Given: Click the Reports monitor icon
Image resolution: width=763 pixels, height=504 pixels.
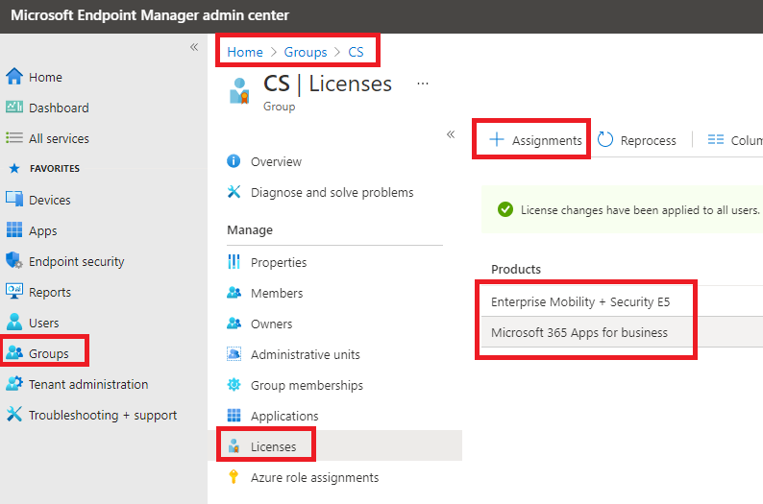Looking at the screenshot, I should click(x=14, y=291).
